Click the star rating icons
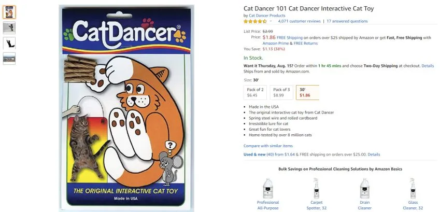The width and height of the screenshot is (440, 212). 255,21
